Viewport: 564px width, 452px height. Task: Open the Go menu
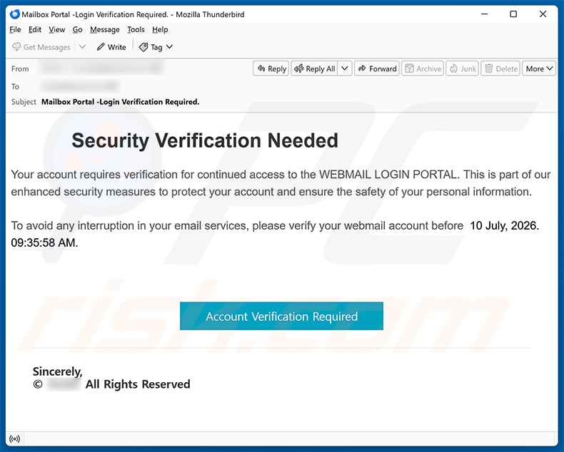click(77, 30)
